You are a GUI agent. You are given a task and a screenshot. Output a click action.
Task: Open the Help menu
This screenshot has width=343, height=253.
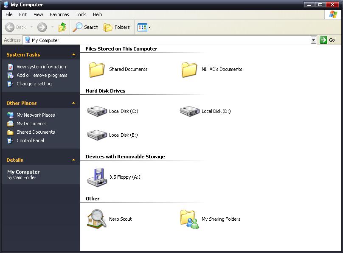(97, 14)
